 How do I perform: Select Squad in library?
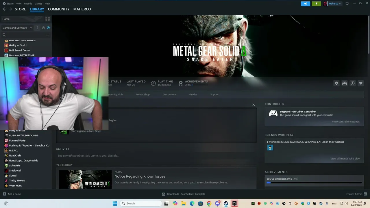(x=13, y=176)
